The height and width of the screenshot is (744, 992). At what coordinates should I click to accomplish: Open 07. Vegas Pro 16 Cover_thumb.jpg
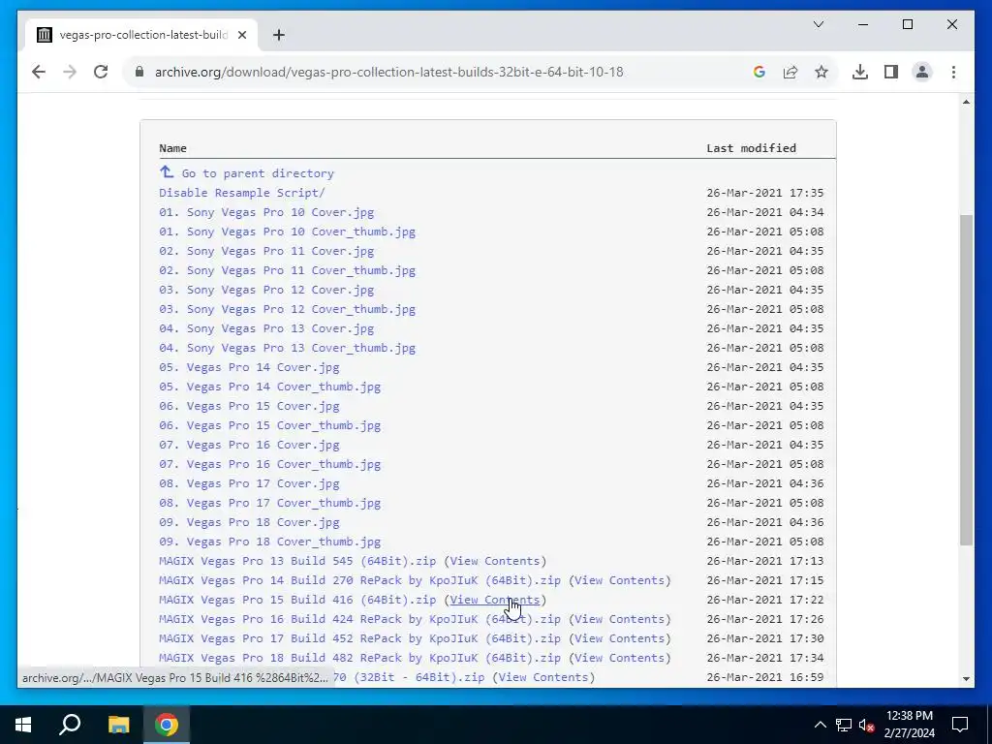click(x=270, y=464)
